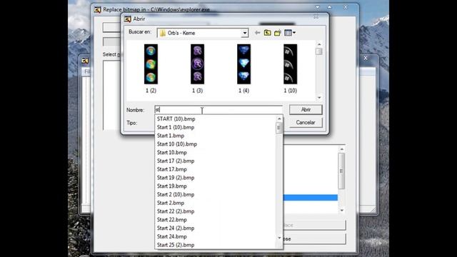Go up one folder level icon
Viewport: 457px width, 257px height.
(x=267, y=33)
